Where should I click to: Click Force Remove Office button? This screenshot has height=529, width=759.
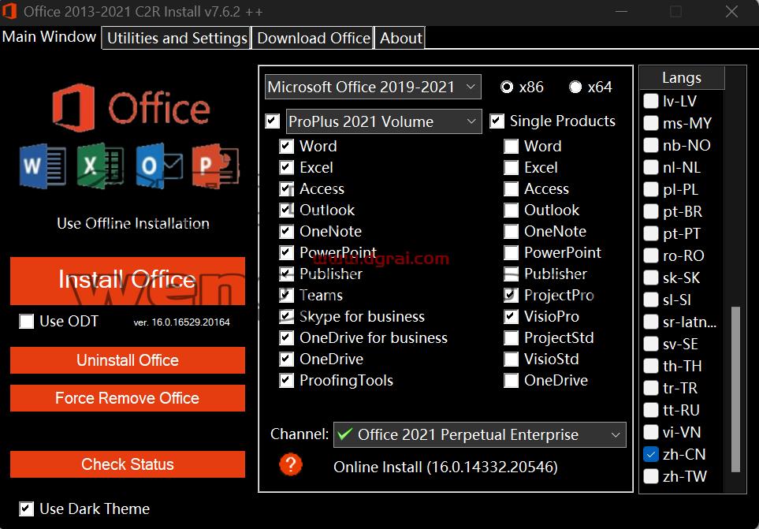click(x=128, y=398)
